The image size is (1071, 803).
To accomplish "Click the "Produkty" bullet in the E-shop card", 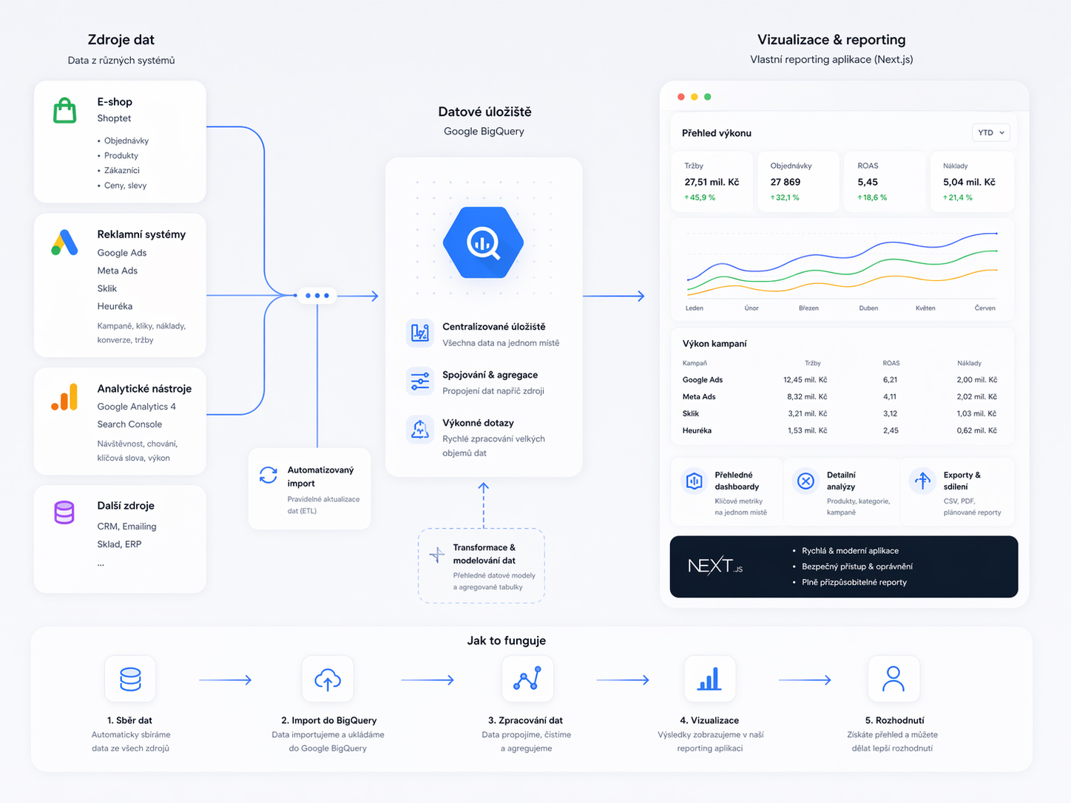I will (x=121, y=155).
